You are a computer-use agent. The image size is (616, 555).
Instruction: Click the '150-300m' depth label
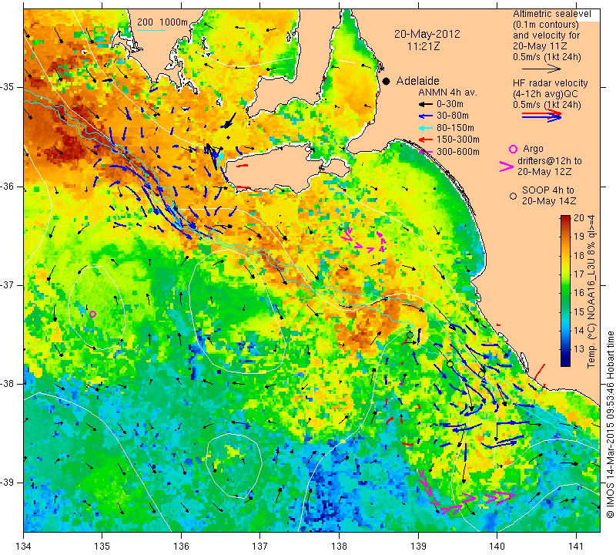tap(458, 140)
